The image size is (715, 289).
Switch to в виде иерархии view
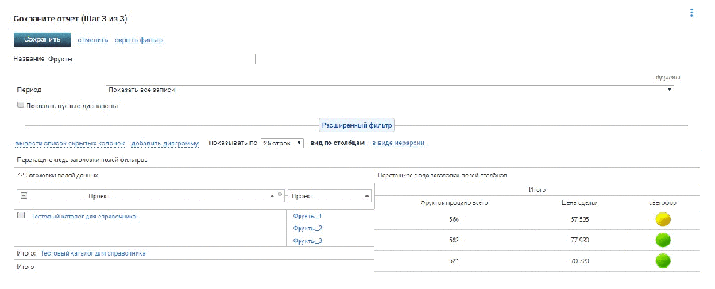pyautogui.click(x=399, y=143)
